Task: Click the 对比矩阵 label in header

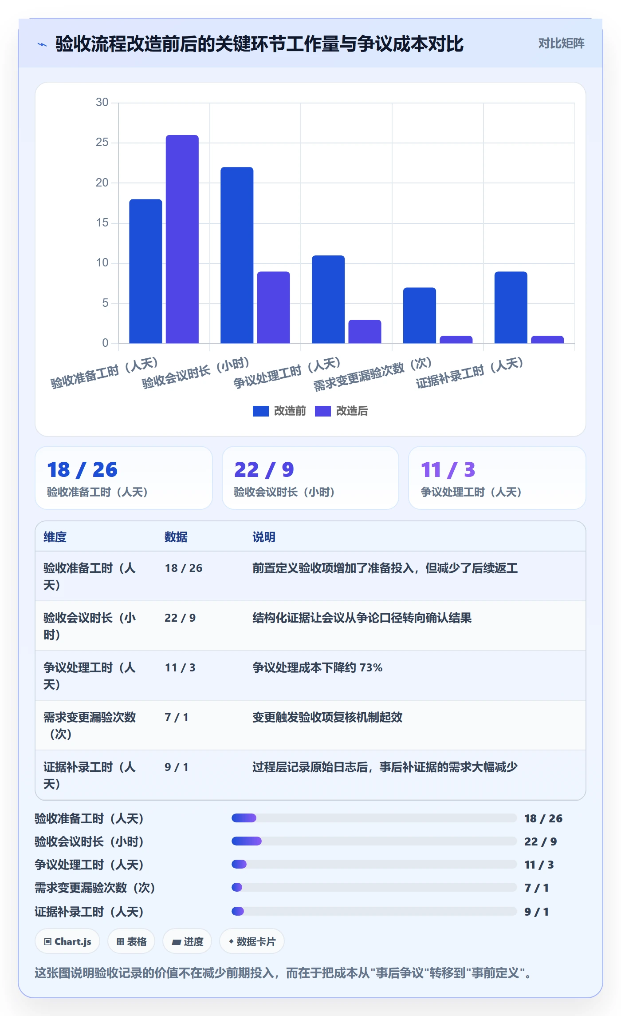Action: pyautogui.click(x=561, y=43)
